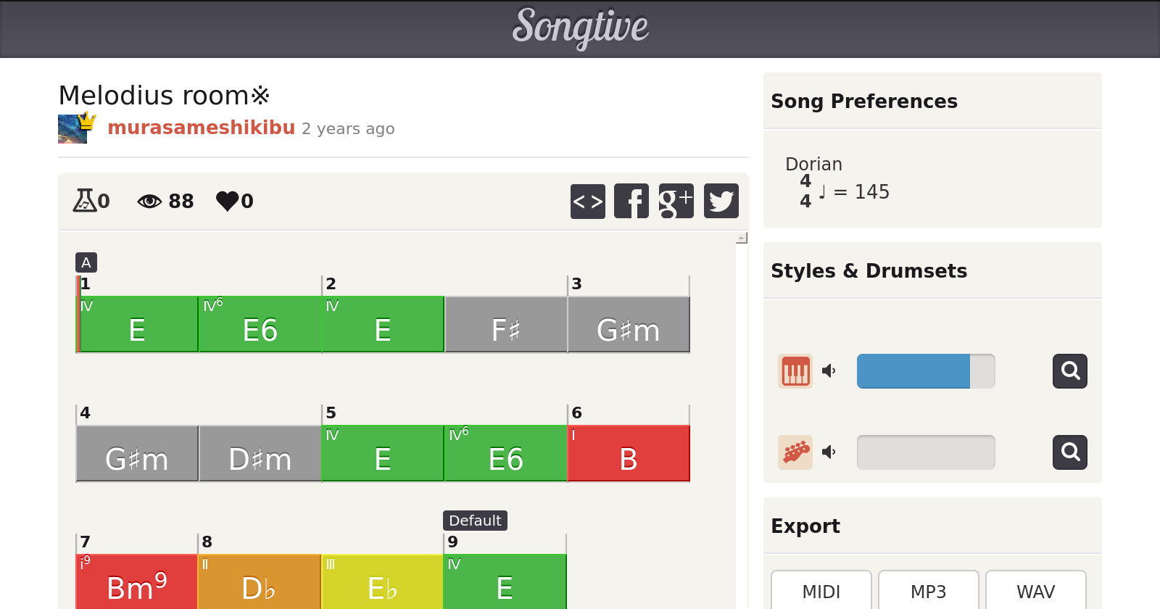Share the song on Facebook
This screenshot has width=1160, height=609.
(631, 201)
